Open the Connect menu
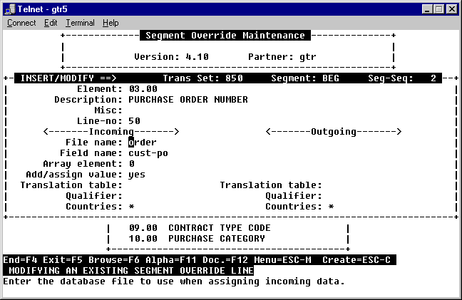 [21, 23]
